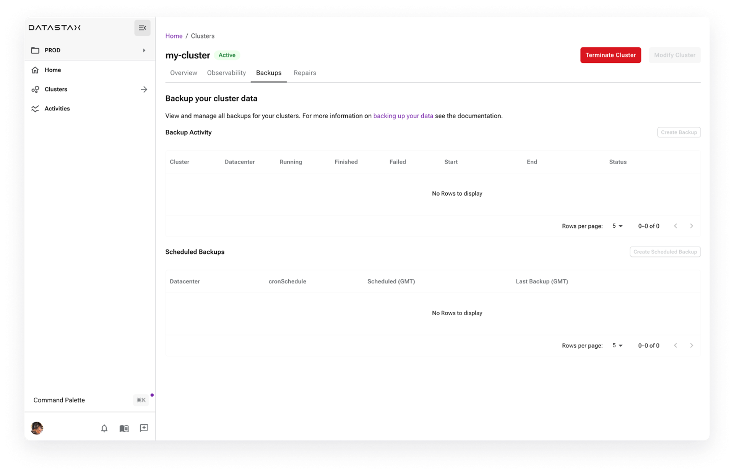This screenshot has height=473, width=734.
Task: Click Create Scheduled Backup button
Action: point(665,251)
